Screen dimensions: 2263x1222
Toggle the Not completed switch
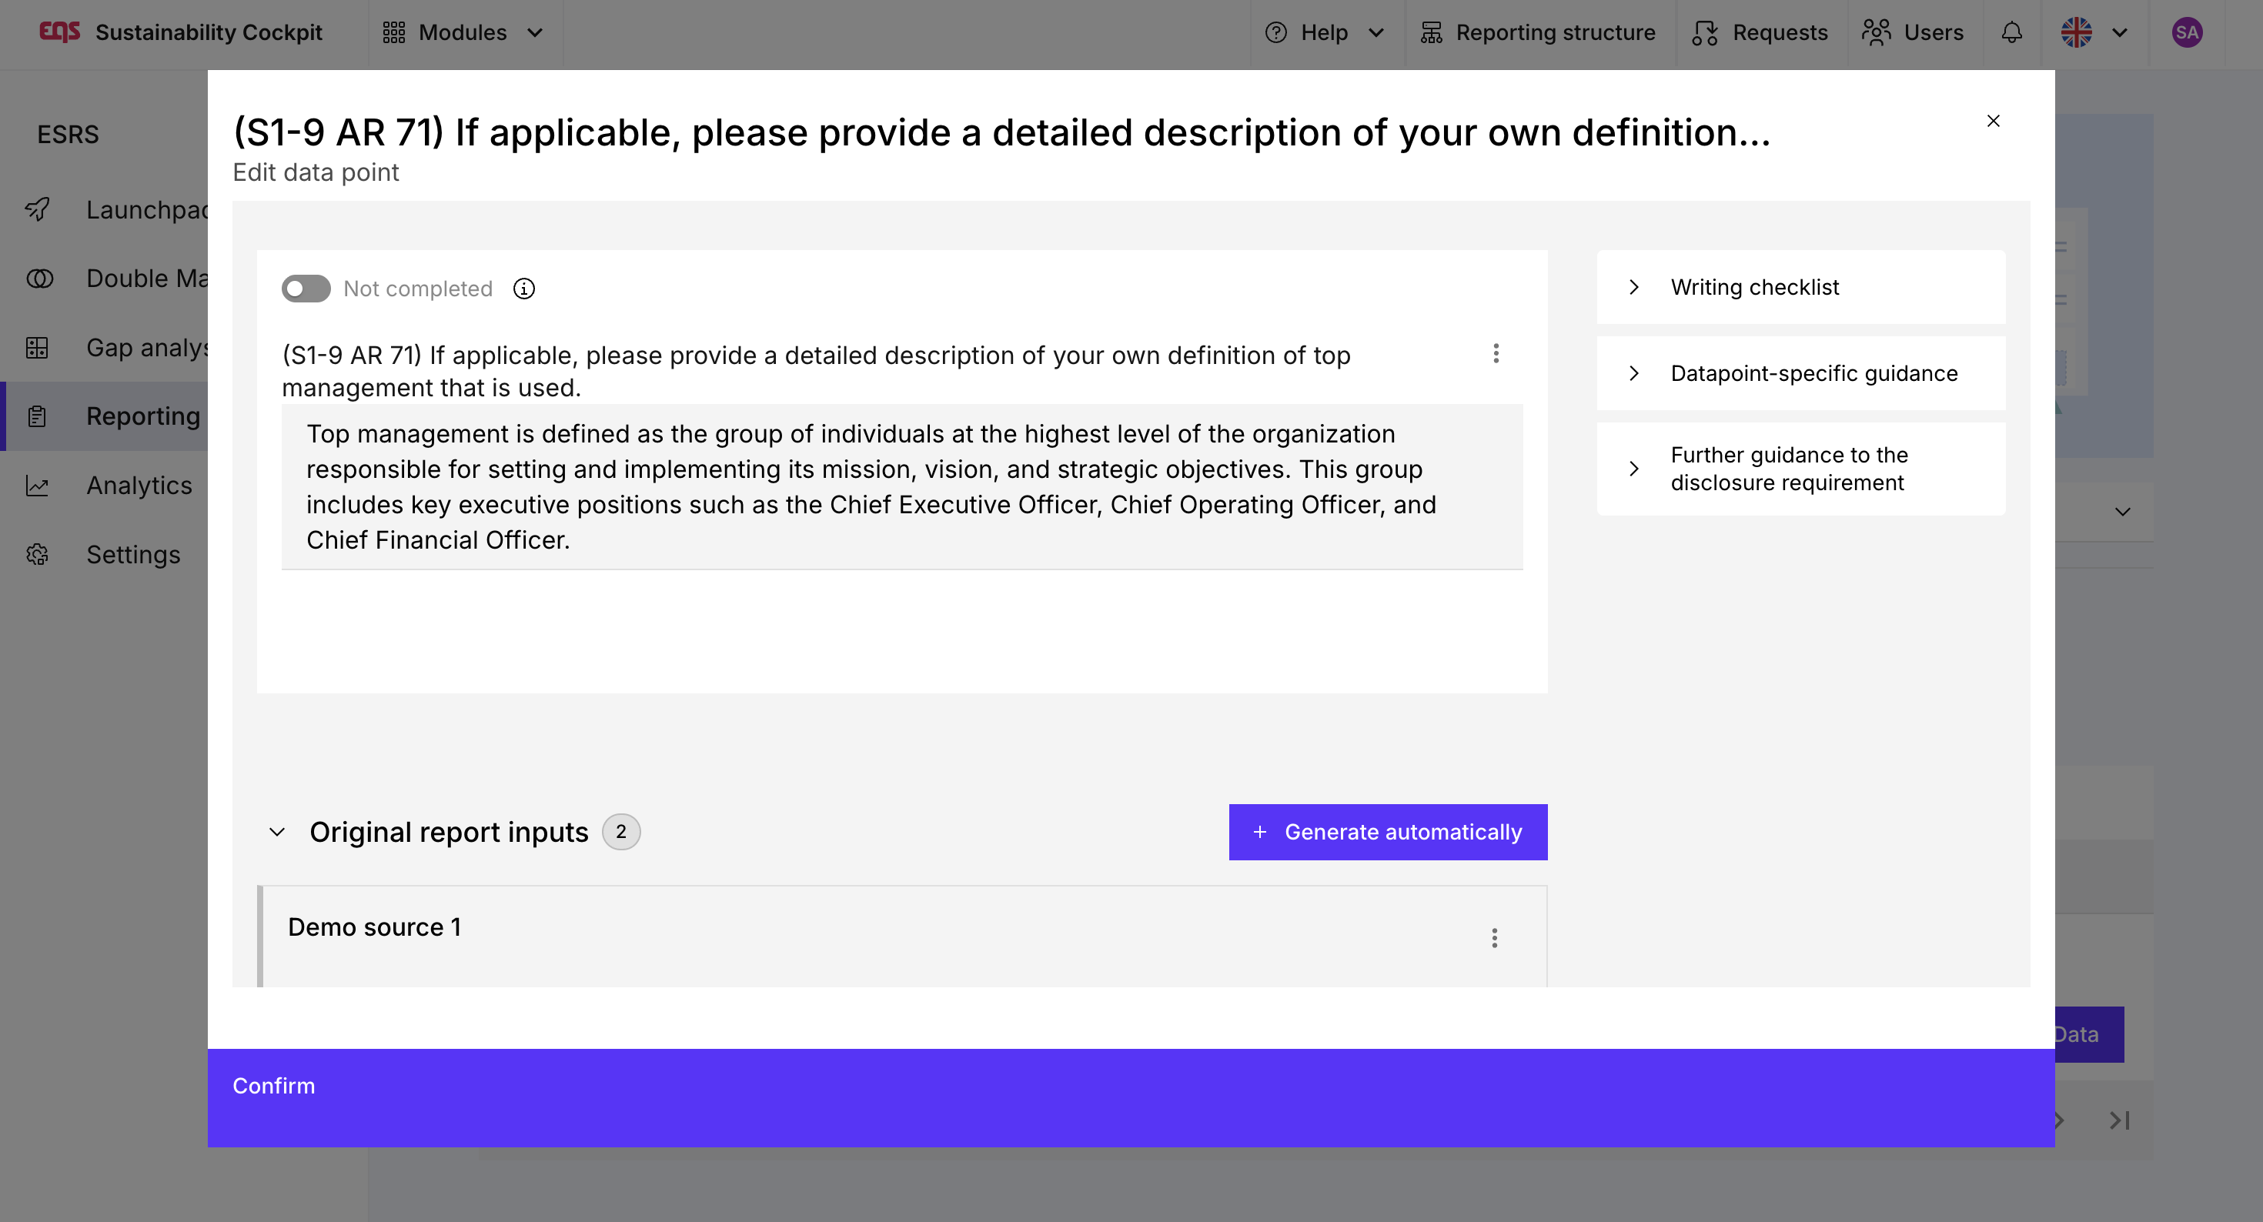point(305,288)
